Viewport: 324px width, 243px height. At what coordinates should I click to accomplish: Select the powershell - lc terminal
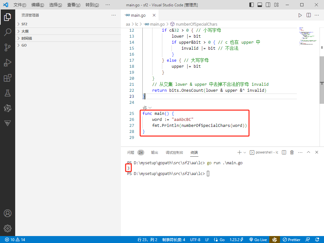click(264, 153)
